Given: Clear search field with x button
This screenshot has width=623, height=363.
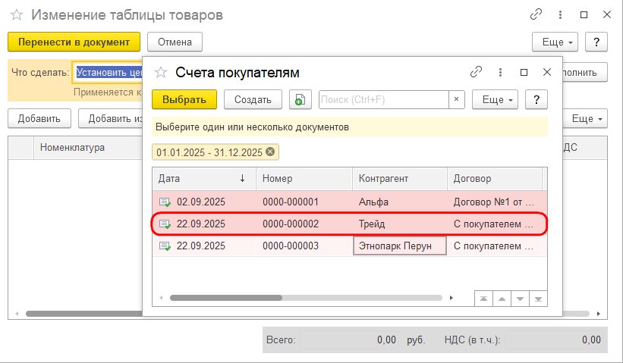Looking at the screenshot, I should coord(457,99).
